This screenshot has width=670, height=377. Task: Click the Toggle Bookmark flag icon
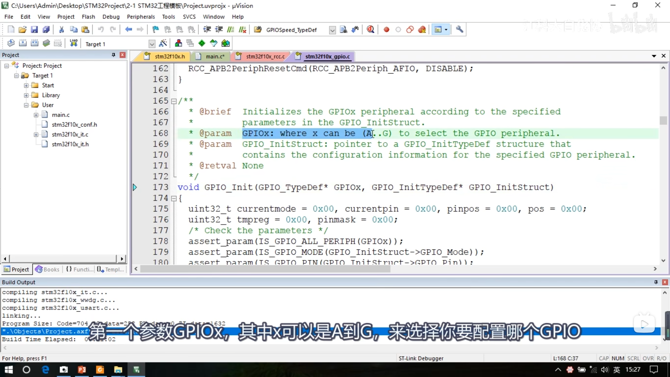click(155, 30)
